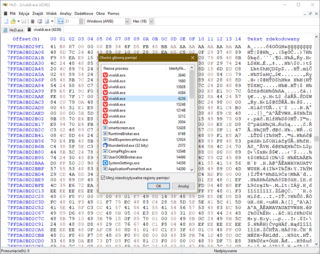Click the process list scroll-down arrow
The image size is (320, 254).
[192, 170]
